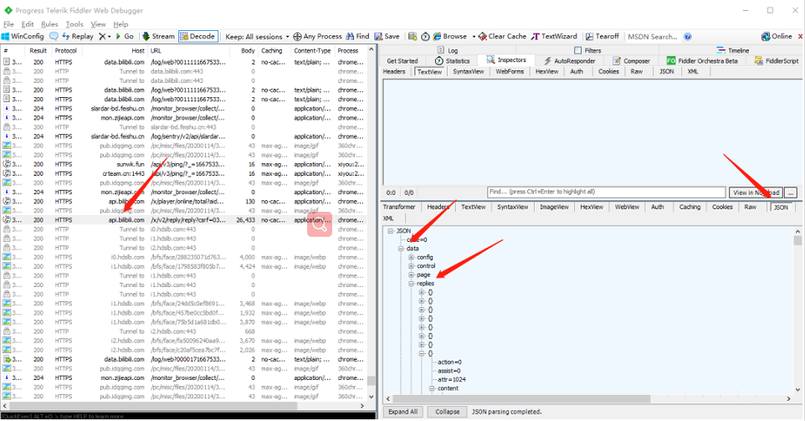The height and width of the screenshot is (421, 805).
Task: Toggle the Decode option
Action: point(197,37)
